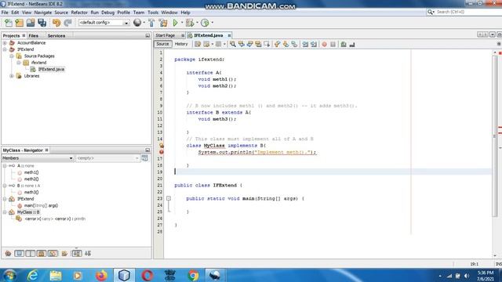Click the Windows Start button
This screenshot has height=282, width=502.
point(9,275)
